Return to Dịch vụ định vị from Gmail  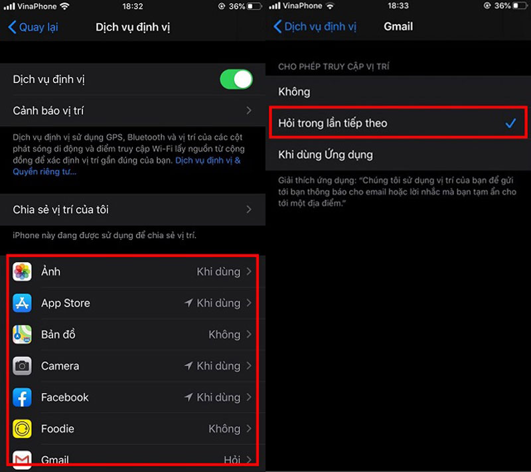(x=315, y=27)
